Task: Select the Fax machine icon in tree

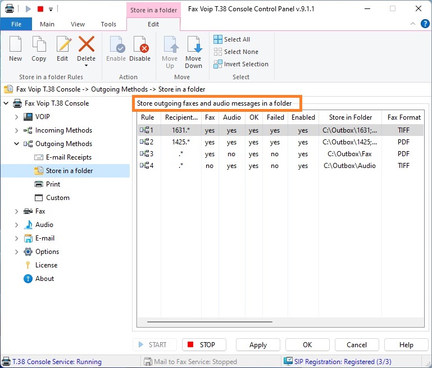Action: coord(28,211)
